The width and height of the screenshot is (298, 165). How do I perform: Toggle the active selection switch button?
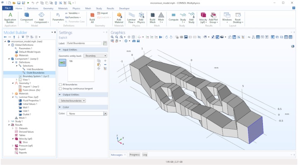(62, 63)
